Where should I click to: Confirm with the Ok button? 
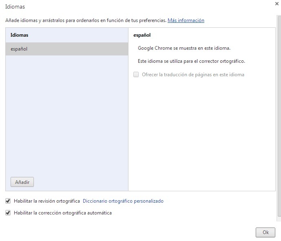266,232
